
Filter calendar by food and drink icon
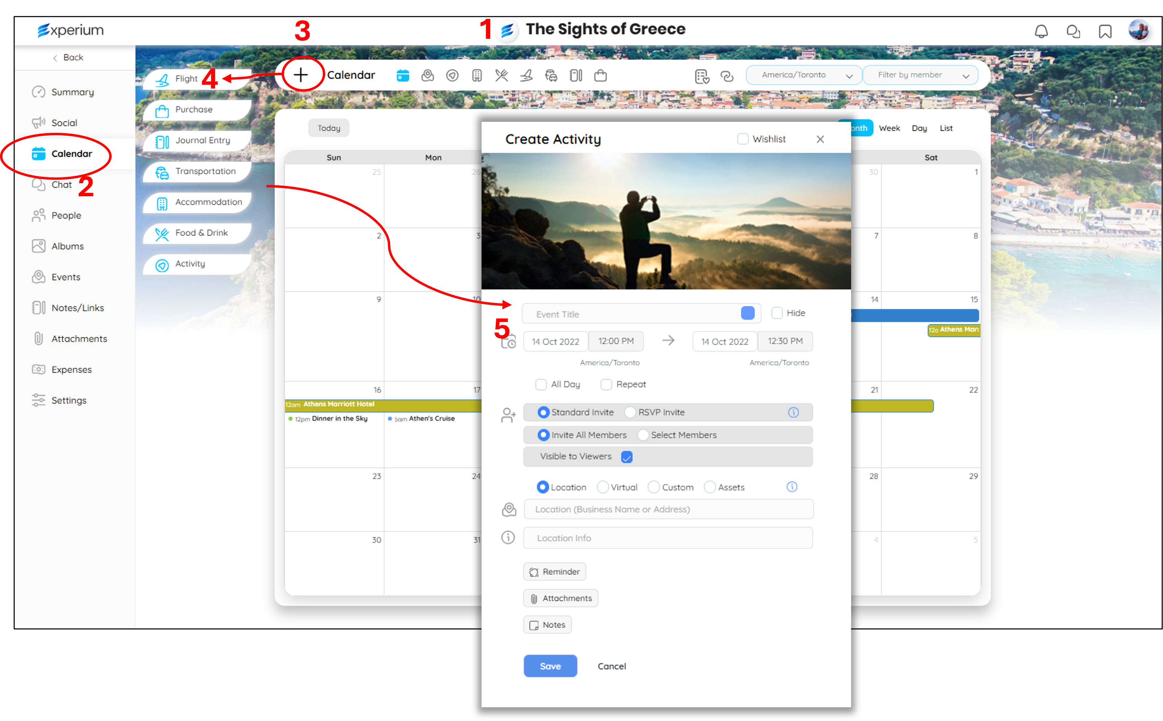tap(501, 75)
